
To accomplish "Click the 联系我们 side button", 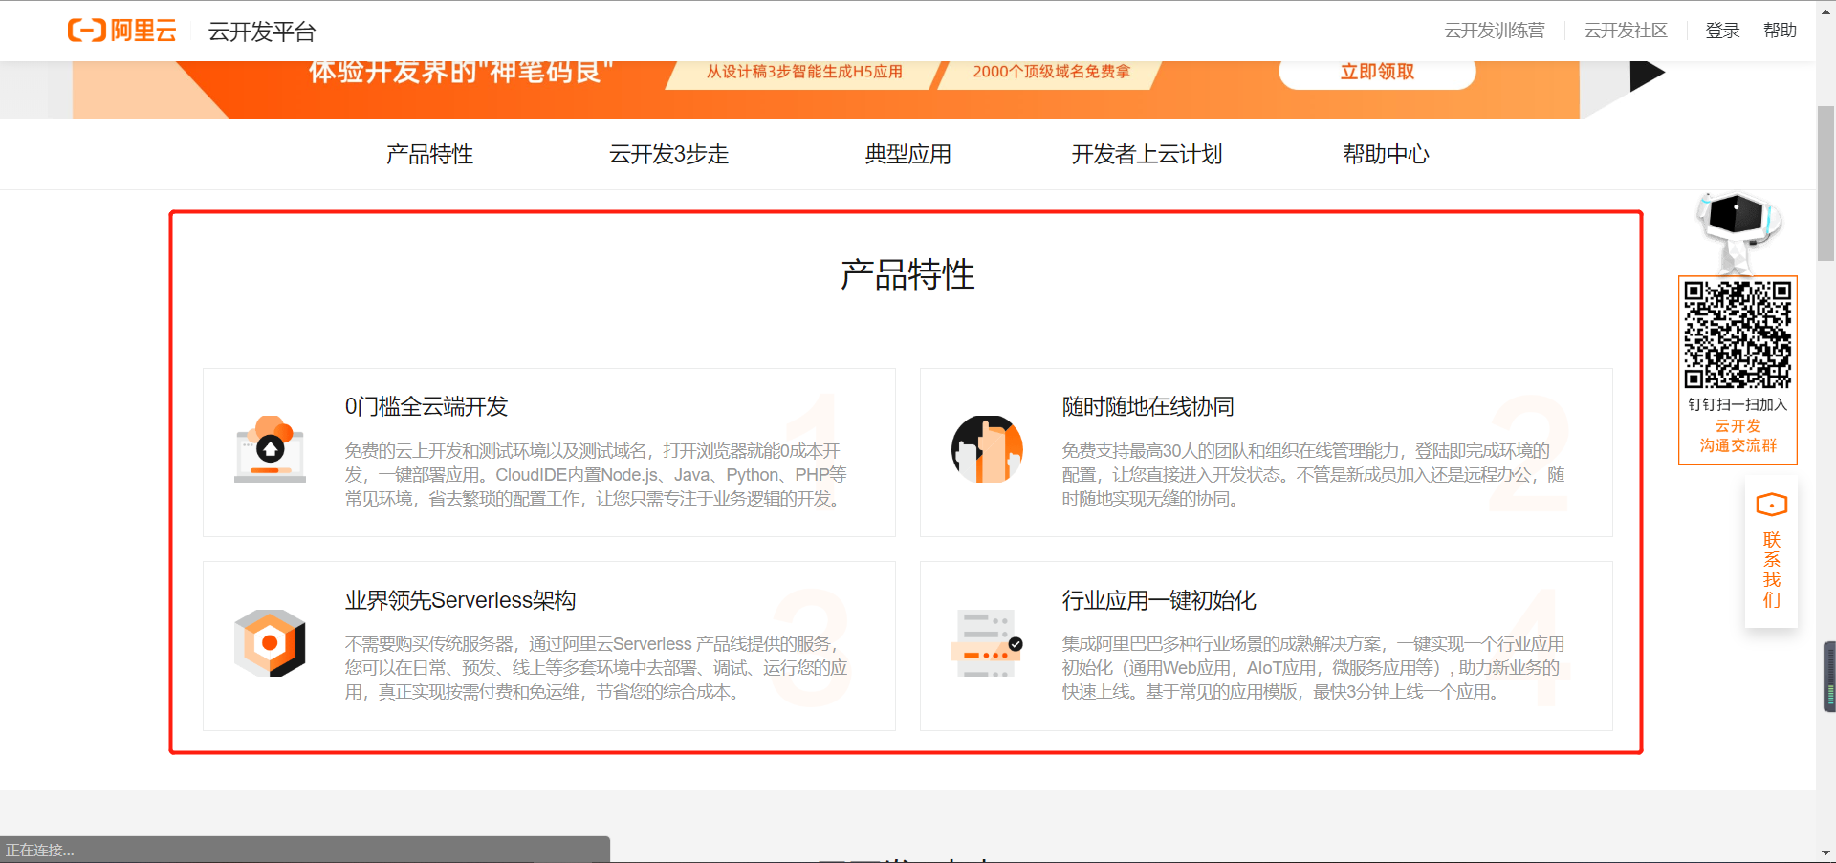I will point(1772,552).
